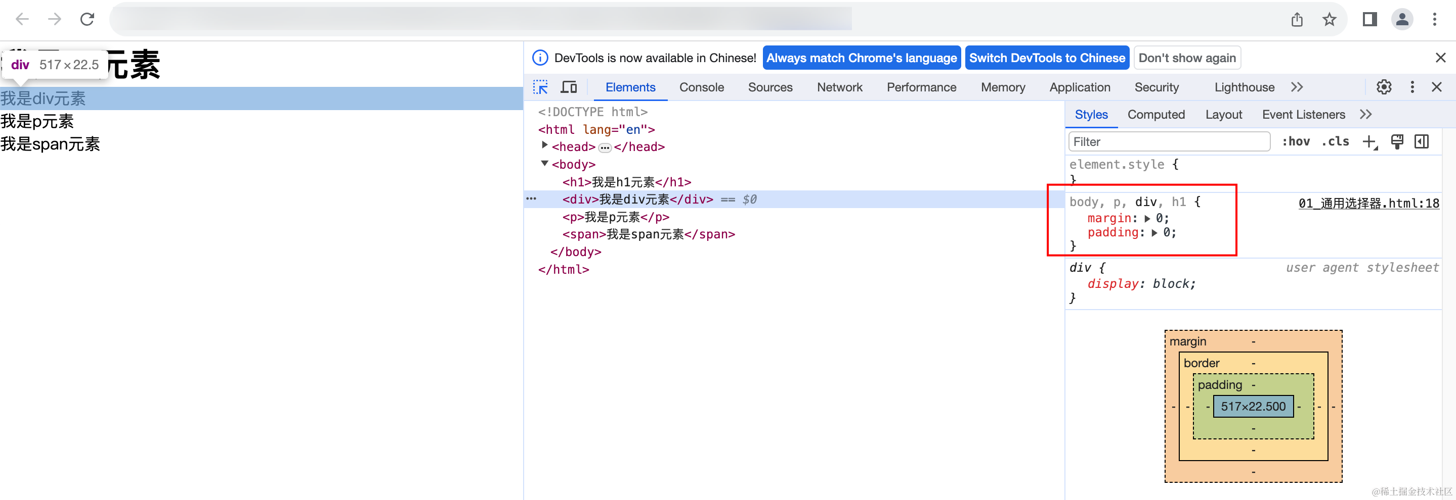This screenshot has height=500, width=1456.
Task: Click ellipsis before selected div row
Action: pos(531,198)
